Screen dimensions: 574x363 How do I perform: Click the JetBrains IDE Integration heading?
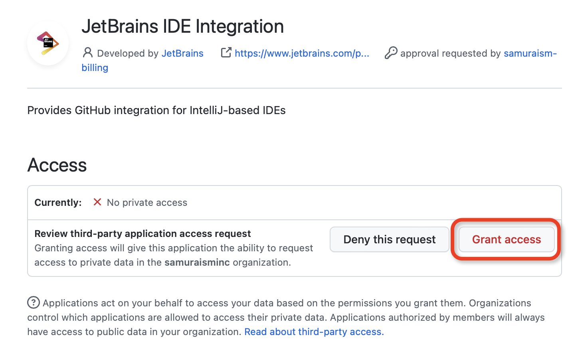[183, 26]
